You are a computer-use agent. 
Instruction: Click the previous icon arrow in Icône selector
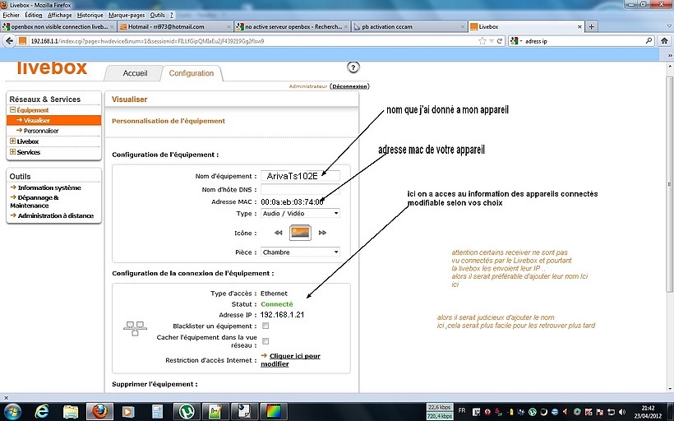point(279,233)
